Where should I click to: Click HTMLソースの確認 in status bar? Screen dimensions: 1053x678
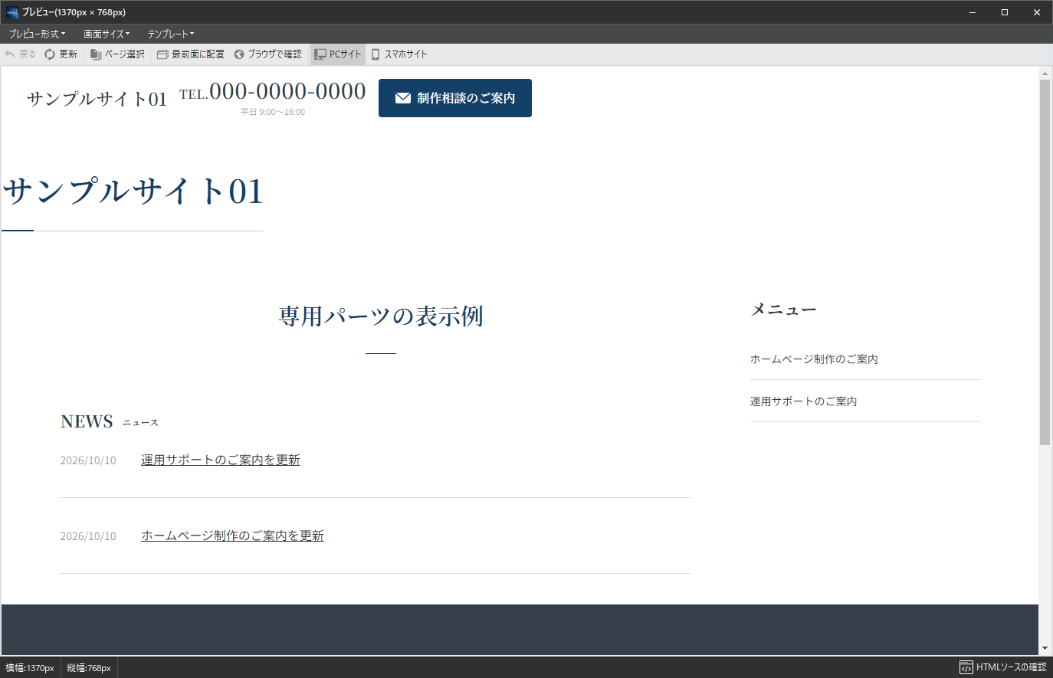point(1003,667)
